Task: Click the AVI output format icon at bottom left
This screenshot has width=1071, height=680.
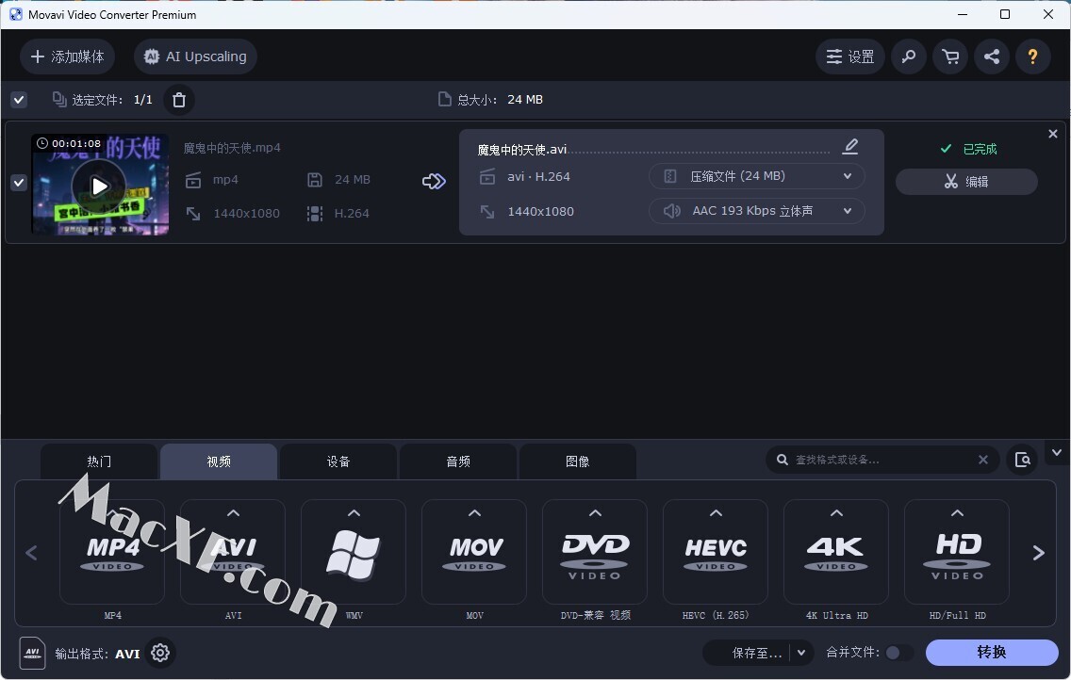Action: click(x=32, y=654)
